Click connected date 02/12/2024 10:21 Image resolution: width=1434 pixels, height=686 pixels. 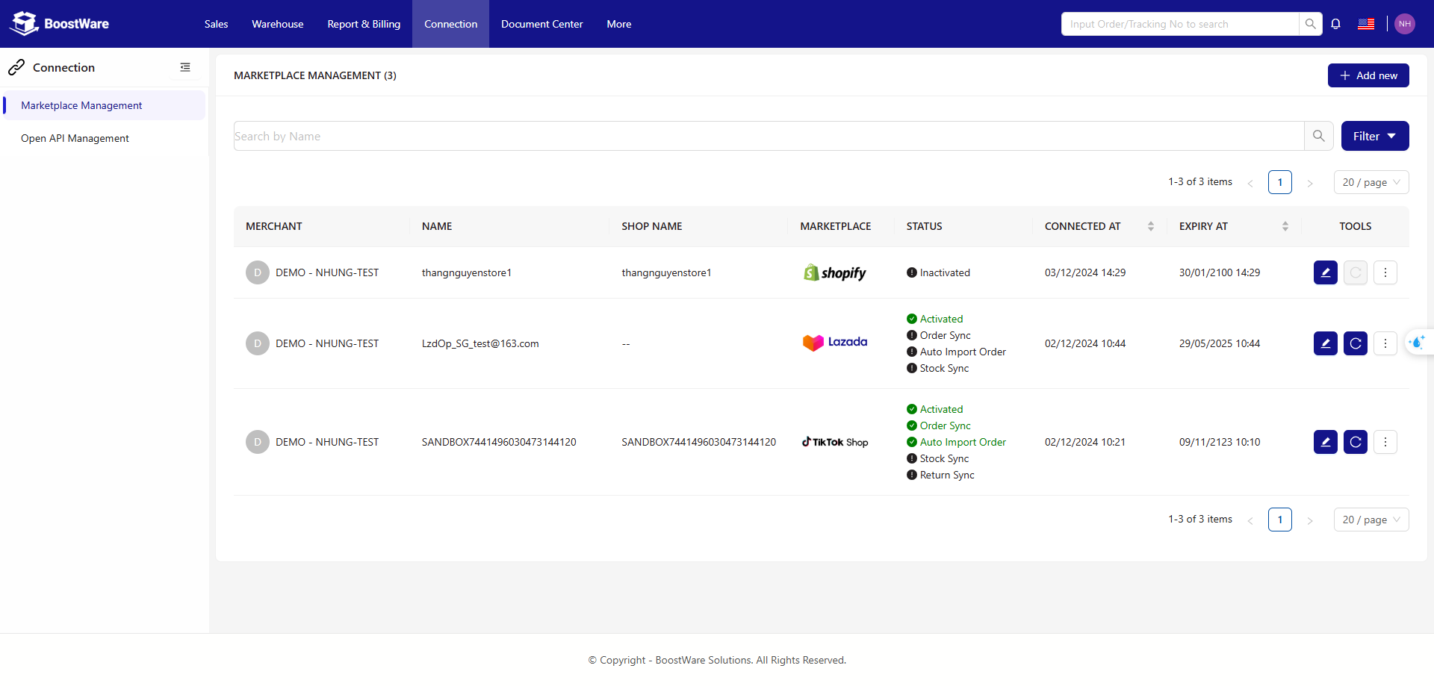point(1085,442)
